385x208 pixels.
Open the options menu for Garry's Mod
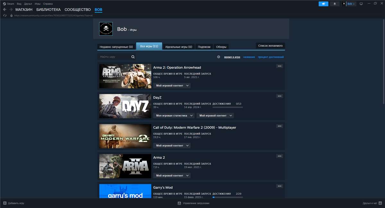tap(279, 186)
